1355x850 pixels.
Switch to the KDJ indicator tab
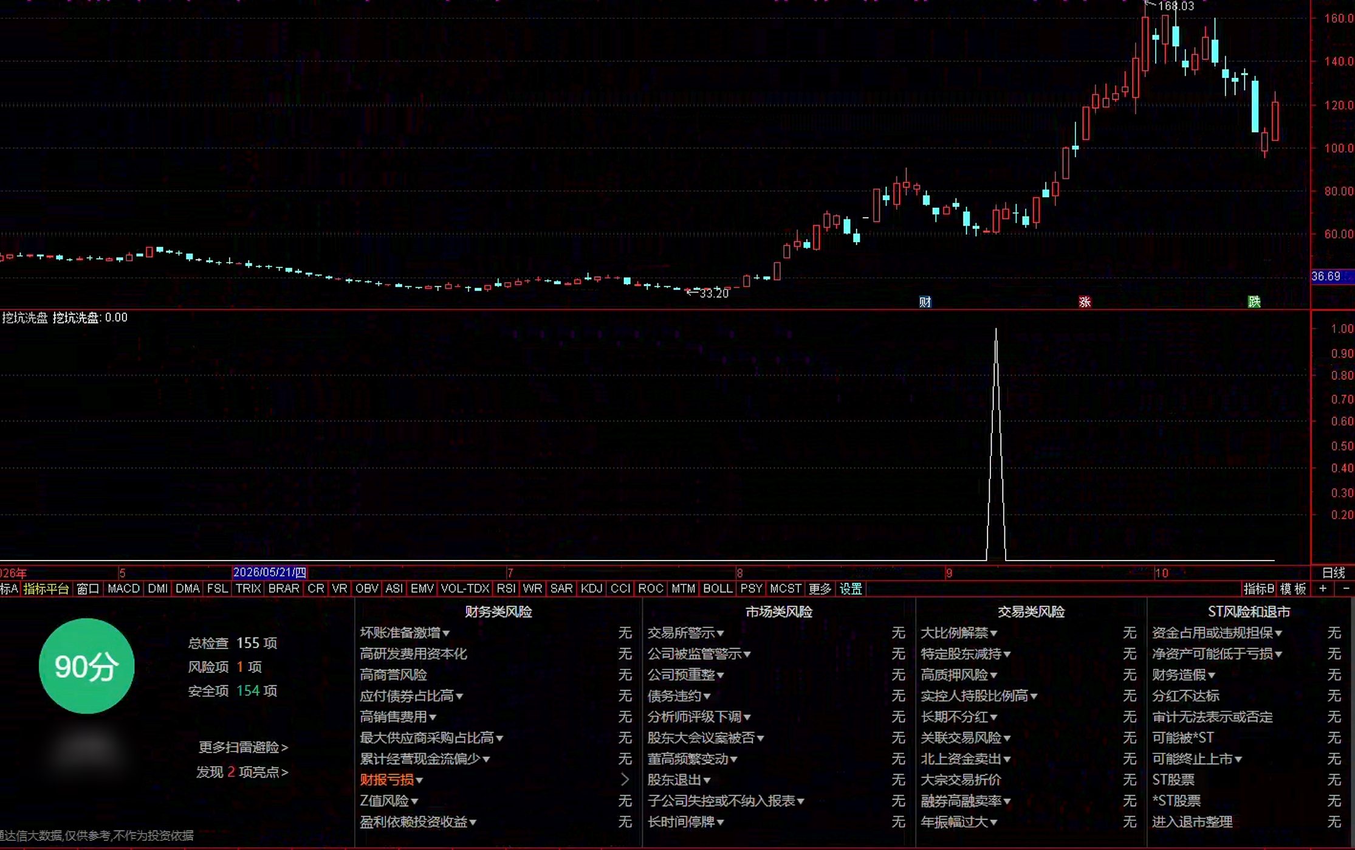(x=591, y=589)
